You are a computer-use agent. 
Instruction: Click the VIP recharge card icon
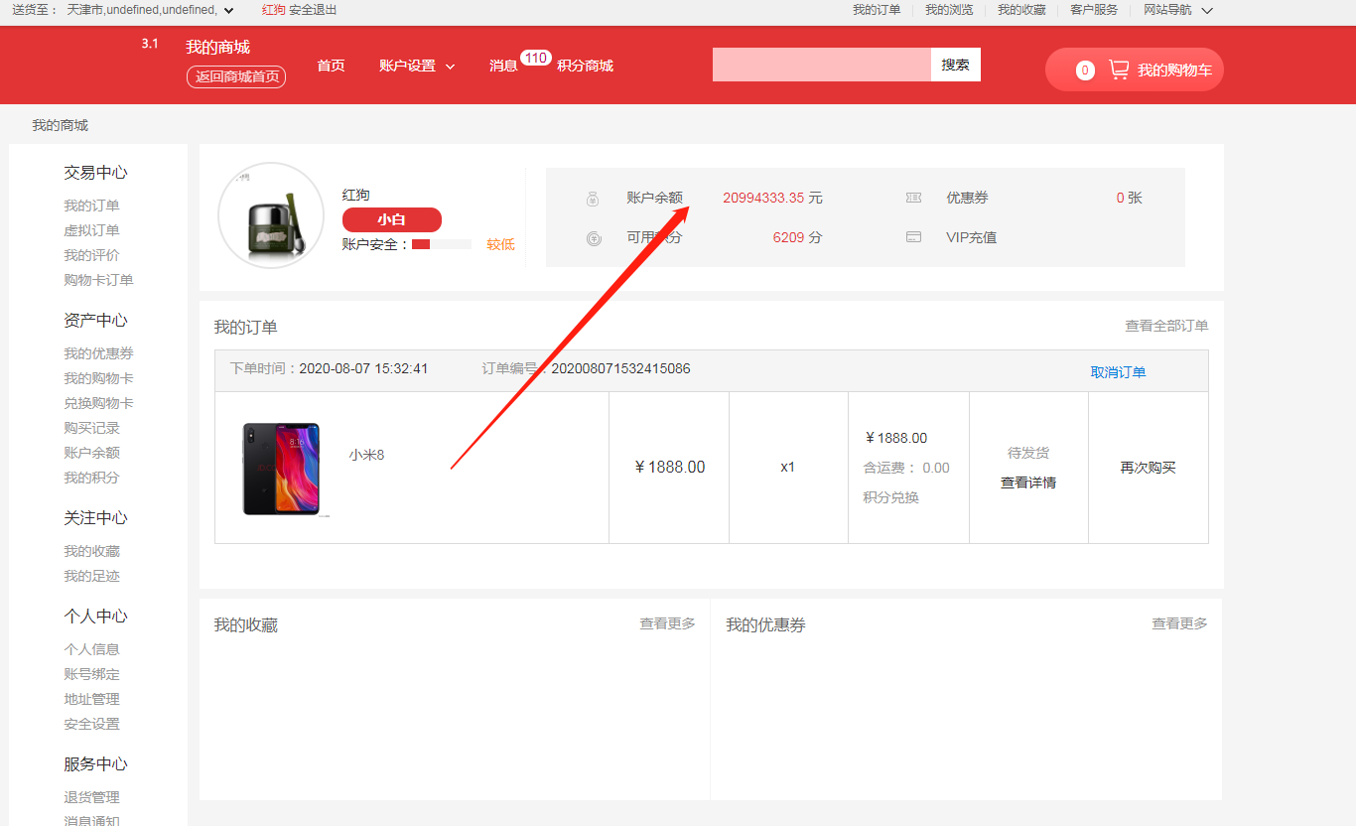coord(913,238)
